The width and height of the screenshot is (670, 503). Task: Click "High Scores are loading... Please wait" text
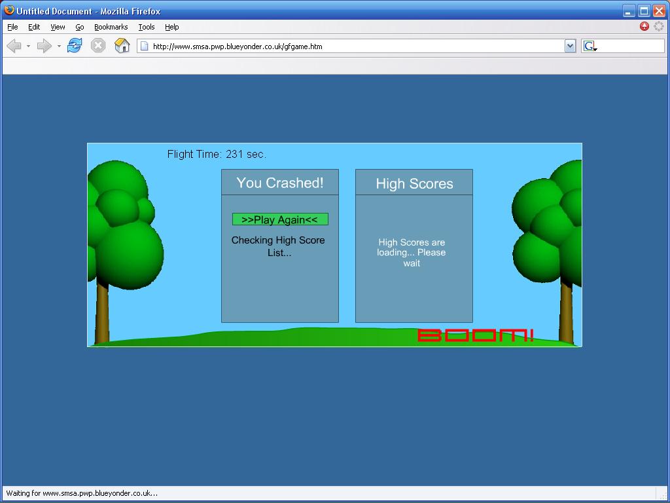tap(412, 253)
